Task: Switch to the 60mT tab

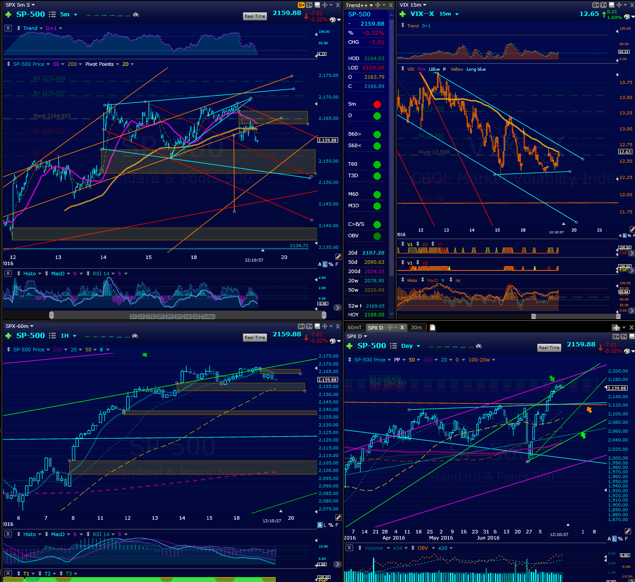Action: pyautogui.click(x=354, y=327)
